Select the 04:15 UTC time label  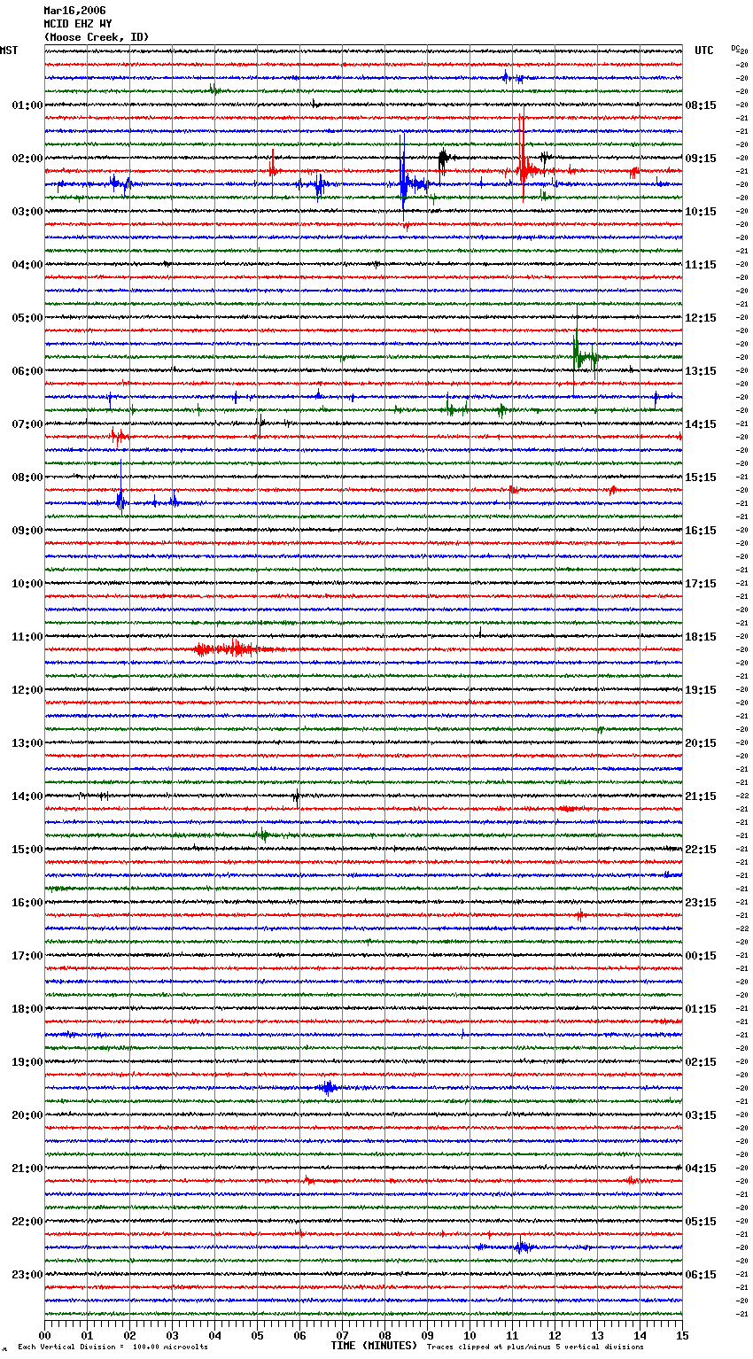[x=701, y=1169]
